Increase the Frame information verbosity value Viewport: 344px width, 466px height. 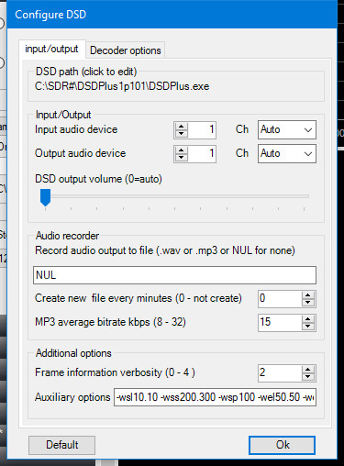point(308,370)
